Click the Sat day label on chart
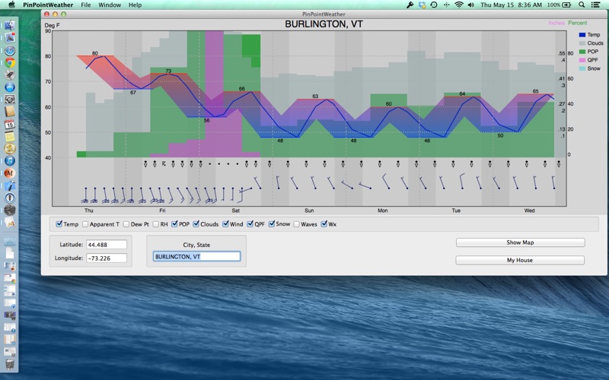 click(x=236, y=211)
